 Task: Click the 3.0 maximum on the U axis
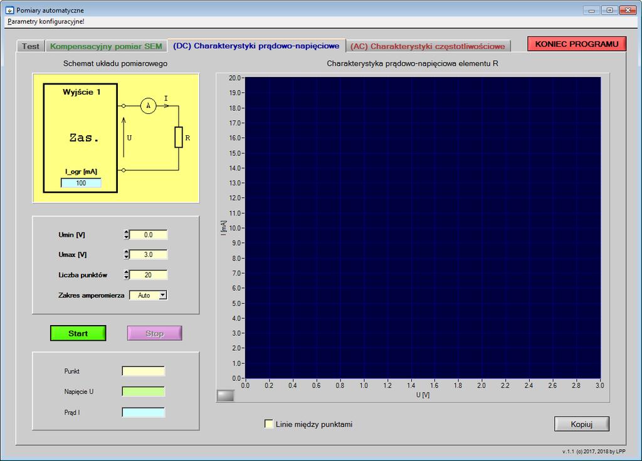(x=600, y=385)
